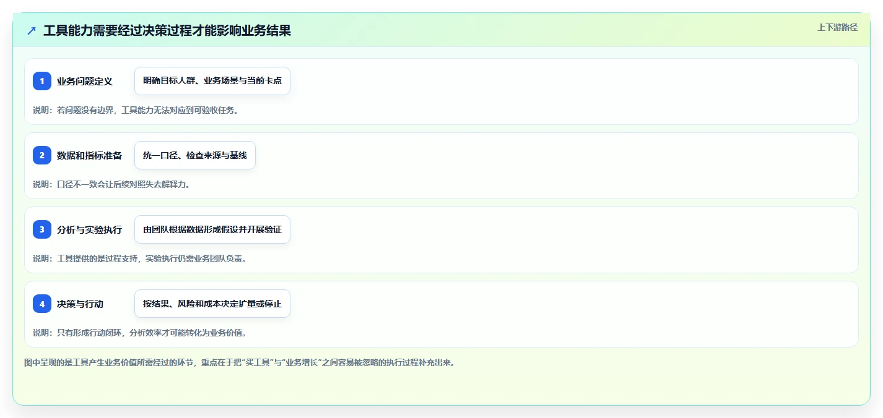The width and height of the screenshot is (883, 418).
Task: Click the 明确目标人群、业务场景与当前卡点 chip
Action: pyautogui.click(x=212, y=81)
